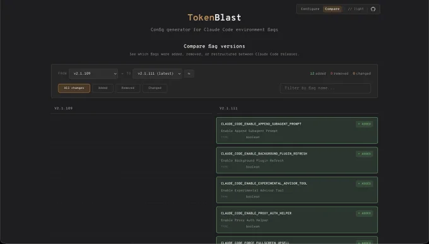Show All changes filter

74,88
